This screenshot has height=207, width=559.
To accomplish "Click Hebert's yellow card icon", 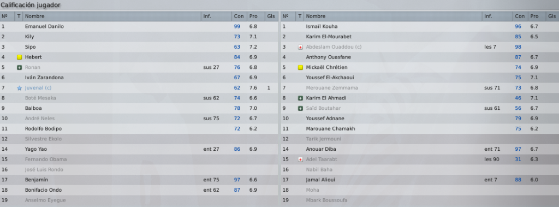I will (19, 57).
